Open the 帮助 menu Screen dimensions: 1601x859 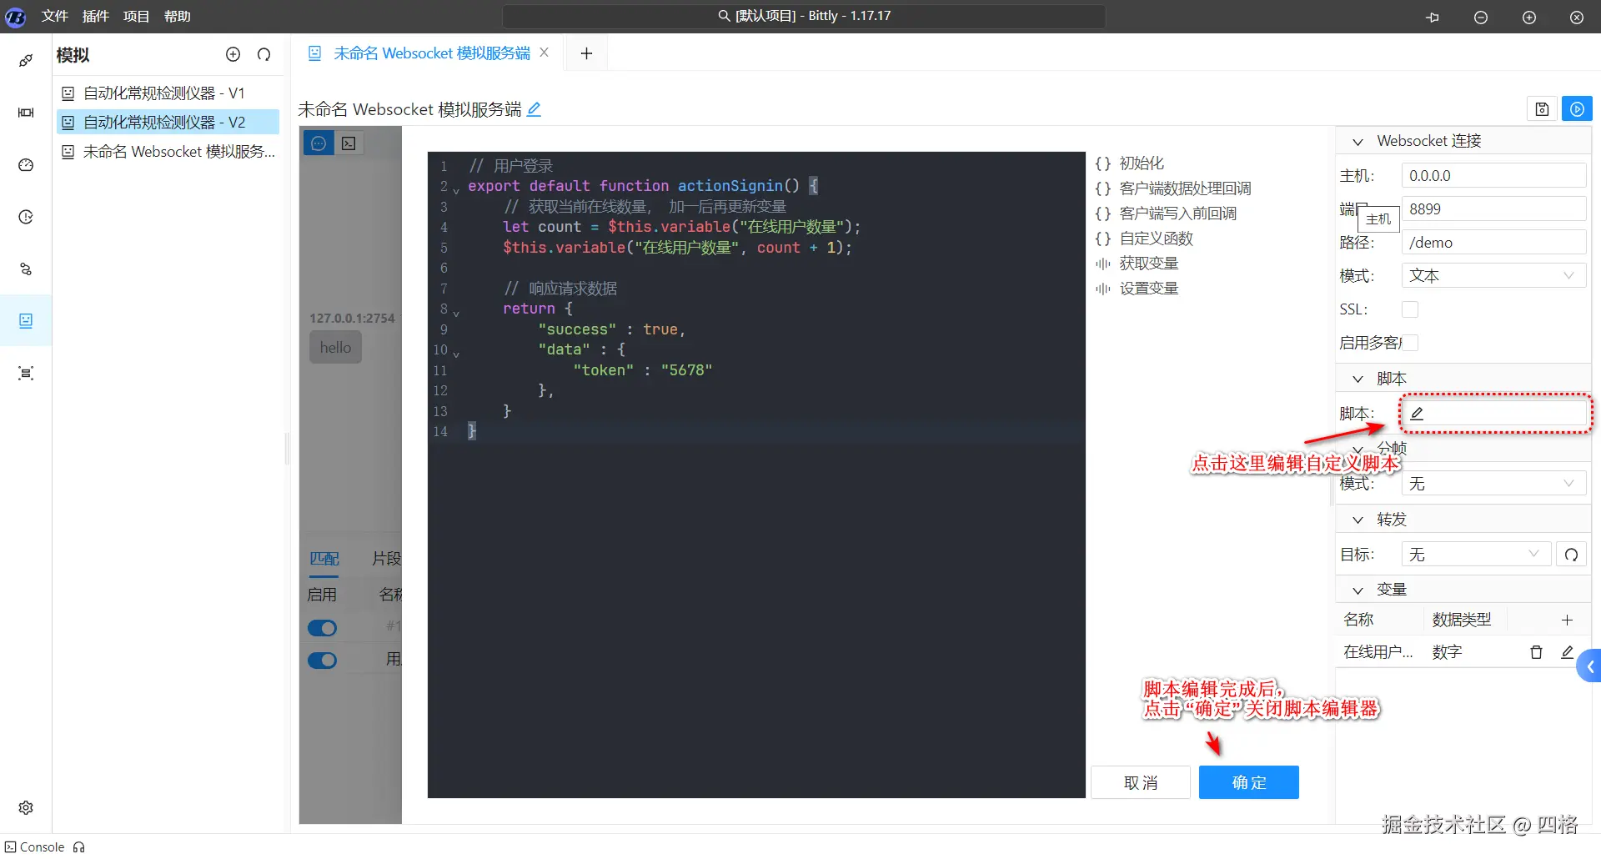[177, 17]
